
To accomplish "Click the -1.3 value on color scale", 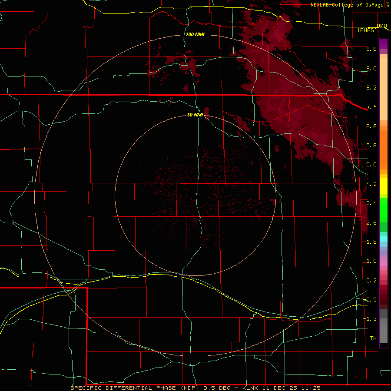I will point(370,319).
